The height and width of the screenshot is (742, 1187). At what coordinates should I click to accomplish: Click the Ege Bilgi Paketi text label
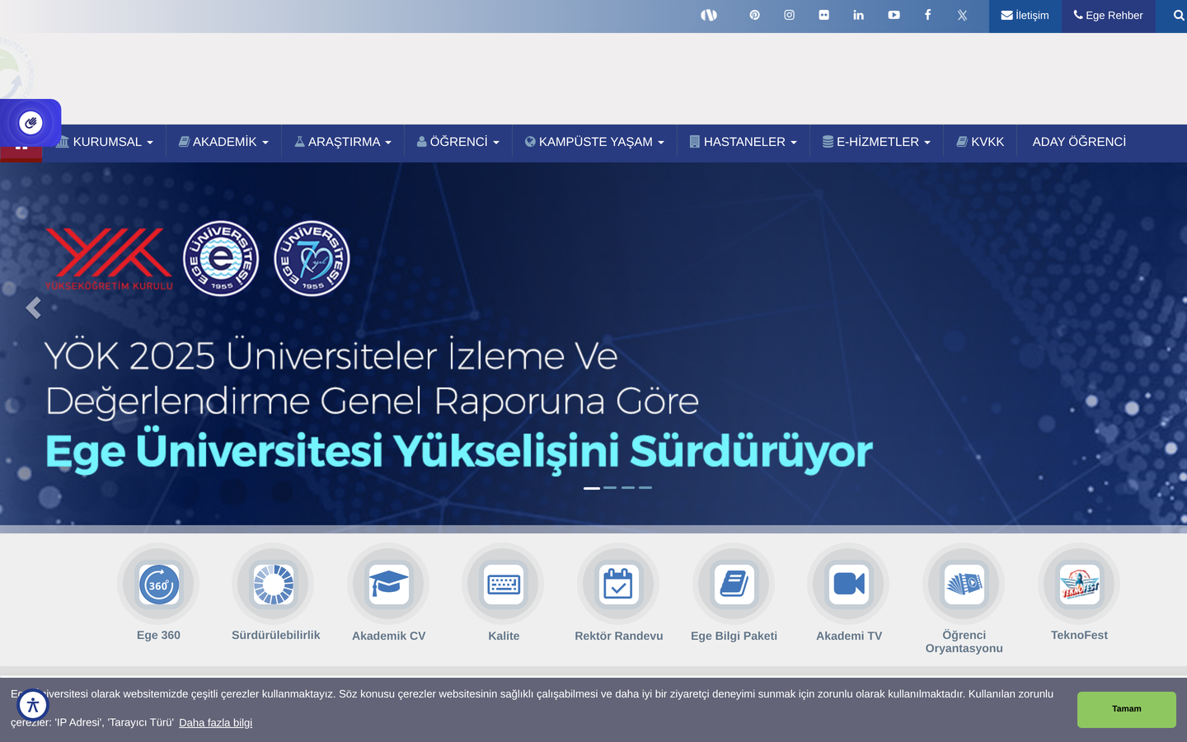[x=734, y=636]
